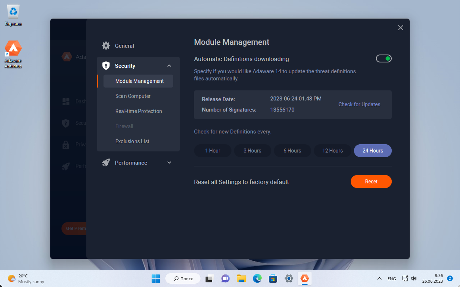Image resolution: width=460 pixels, height=287 pixels.
Task: Click the taskbar search box
Action: pyautogui.click(x=183, y=278)
